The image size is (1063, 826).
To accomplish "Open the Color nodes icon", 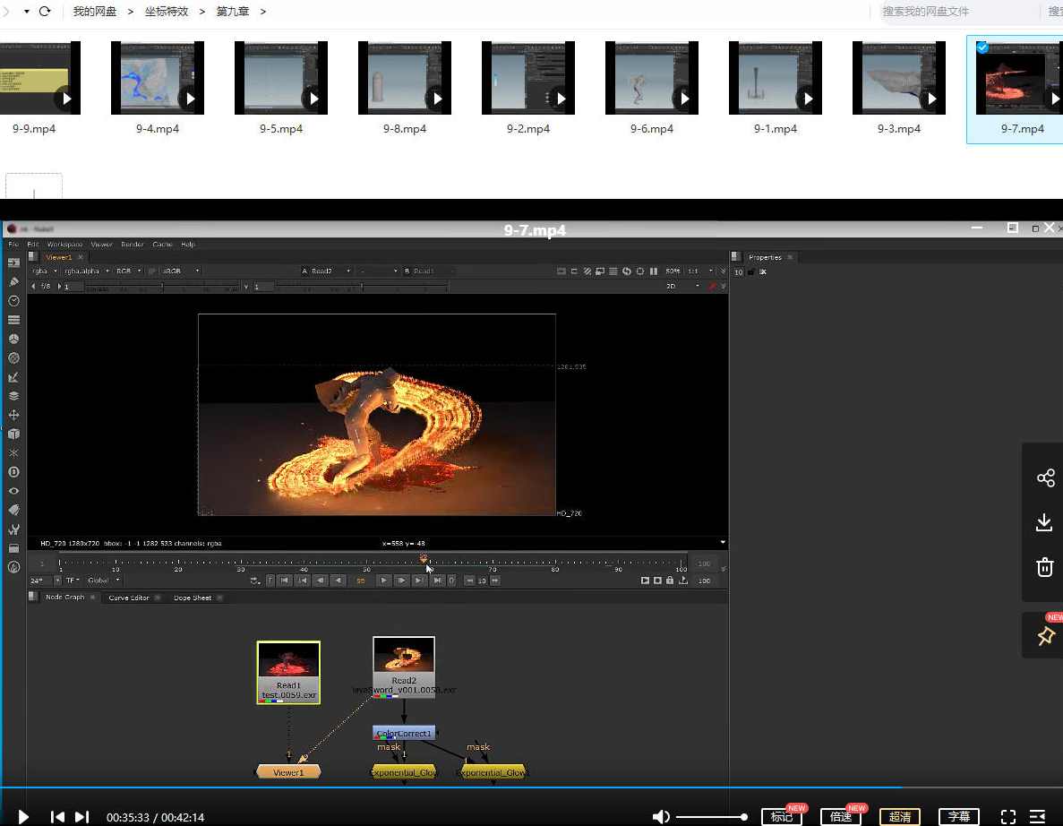I will pyautogui.click(x=13, y=339).
